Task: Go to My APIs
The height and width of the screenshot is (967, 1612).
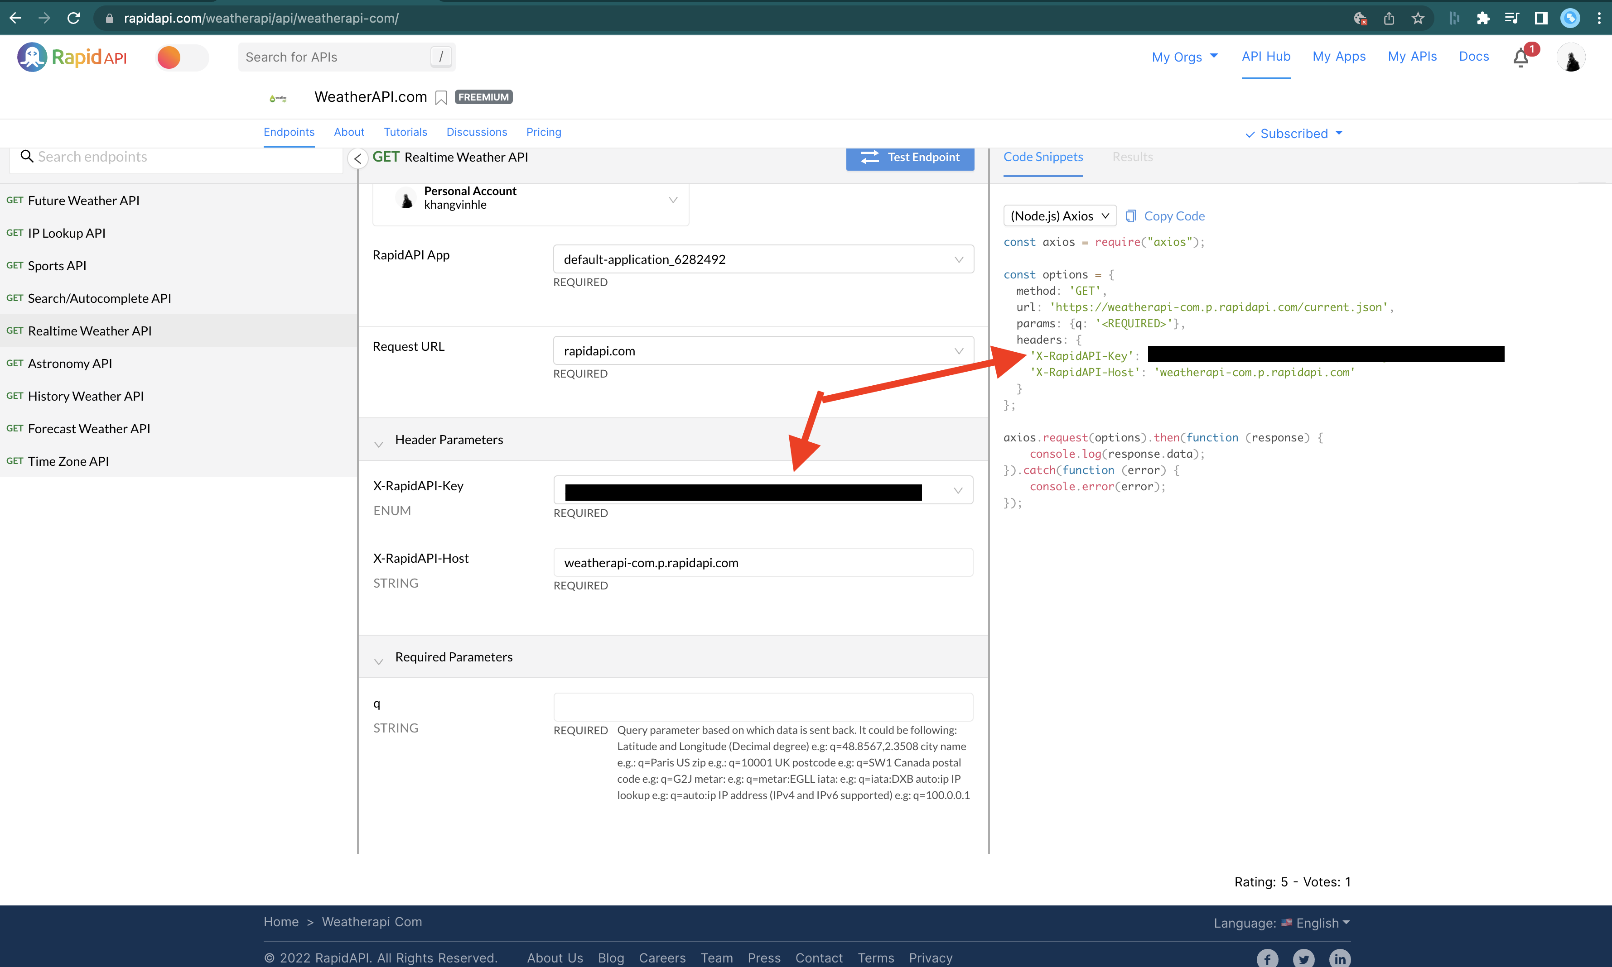Action: 1413,57
